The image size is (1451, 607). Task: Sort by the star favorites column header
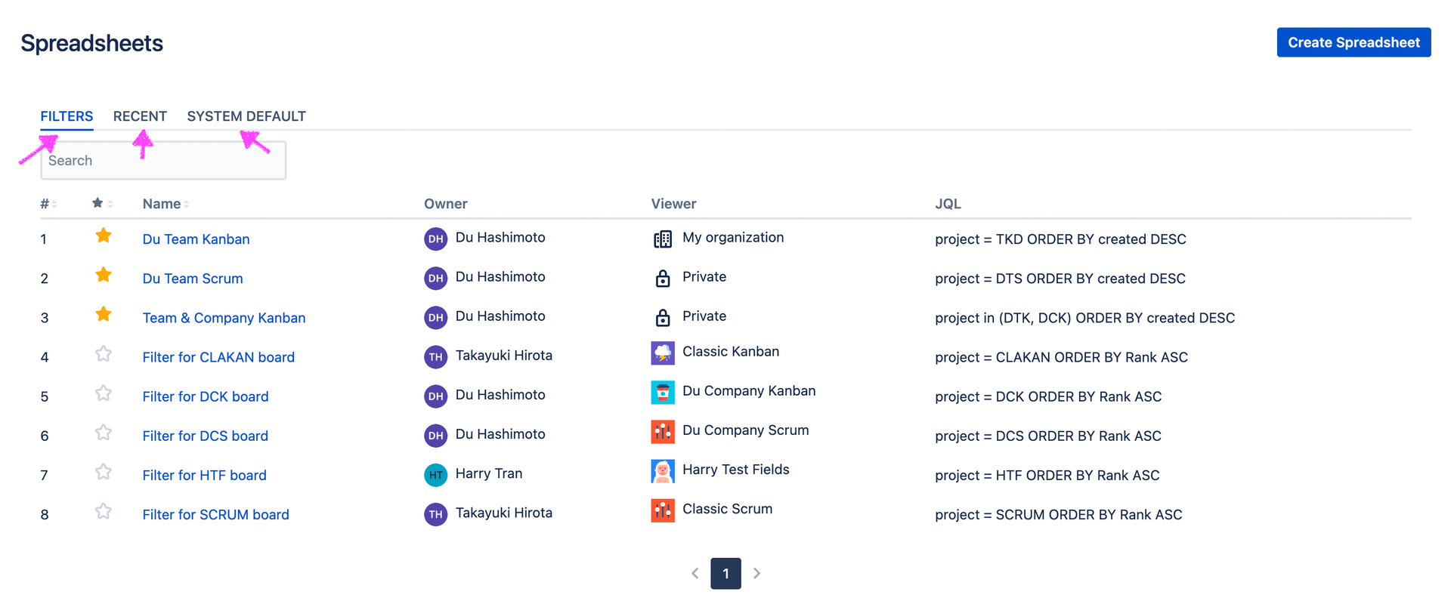click(x=102, y=203)
